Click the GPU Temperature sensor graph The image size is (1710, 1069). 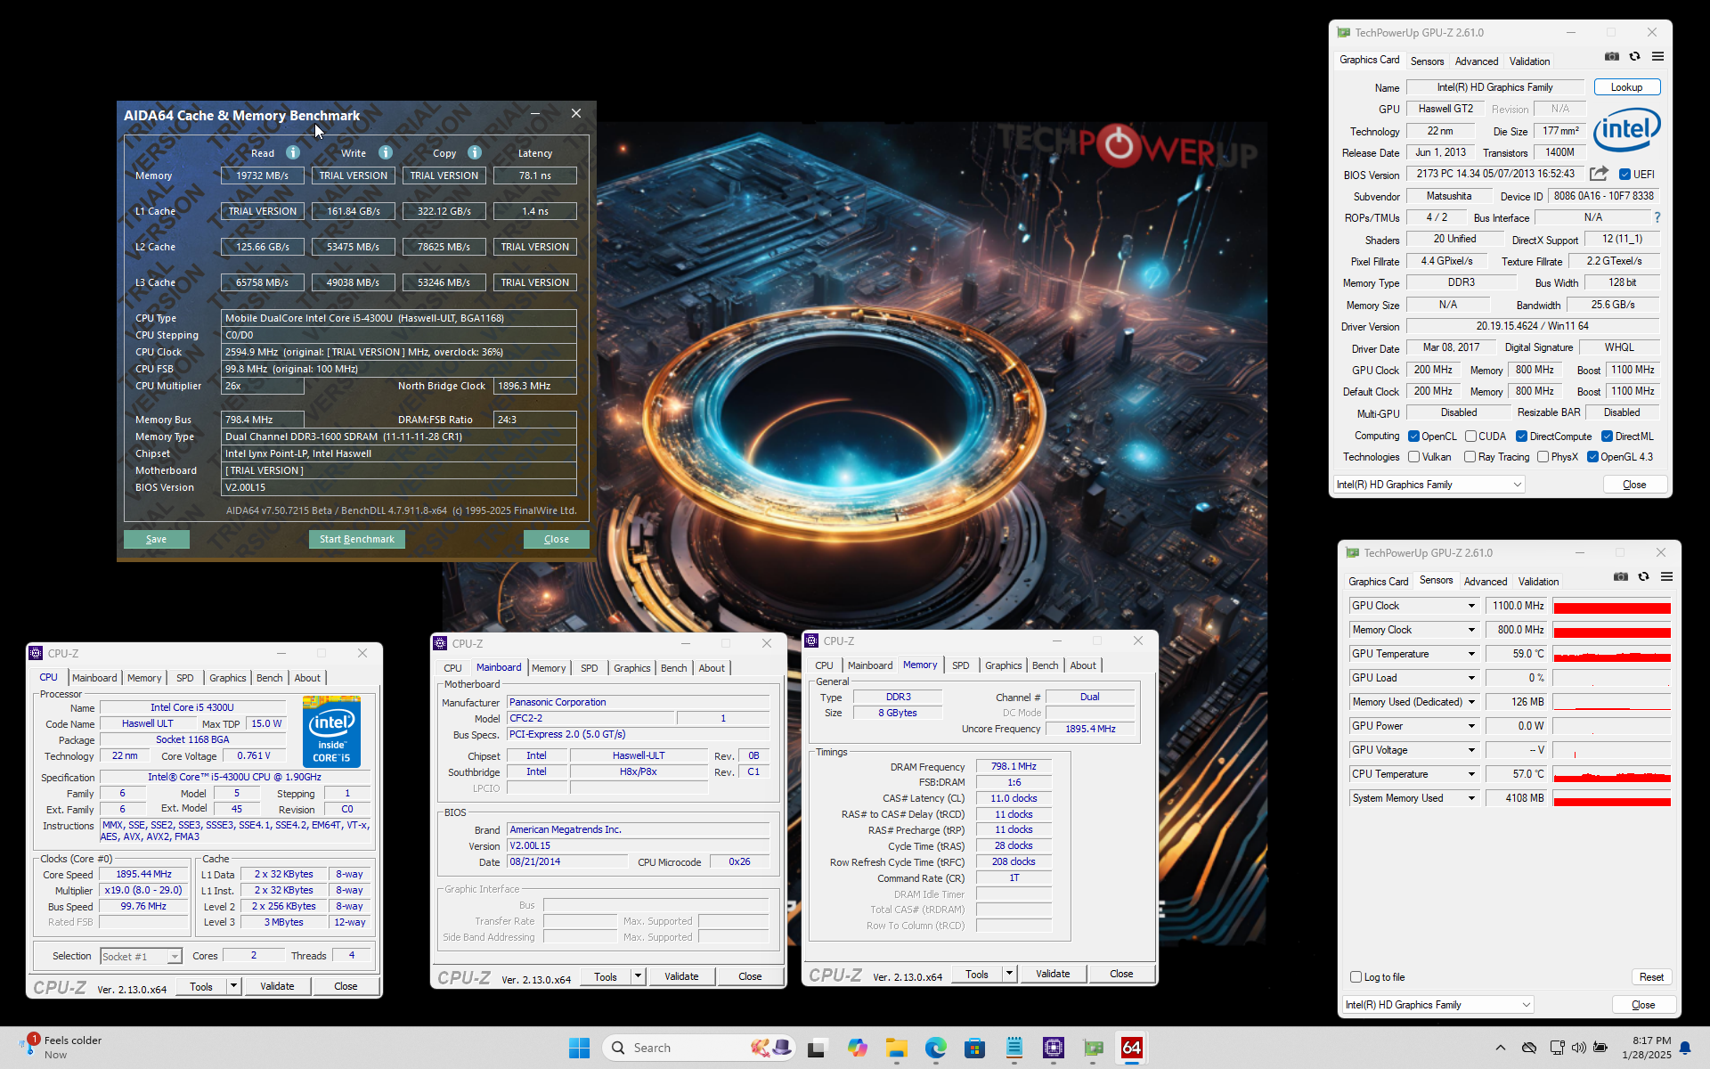(x=1611, y=654)
